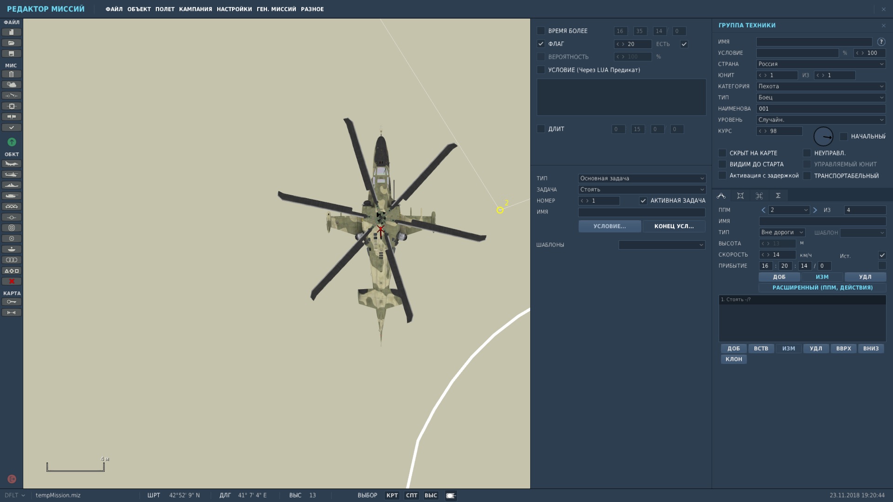Select the ground vehicle tank tool
893x502 pixels.
click(12, 196)
